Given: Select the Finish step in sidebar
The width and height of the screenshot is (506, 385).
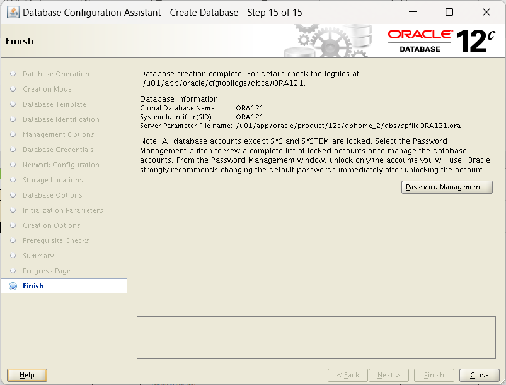Looking at the screenshot, I should pos(64,286).
